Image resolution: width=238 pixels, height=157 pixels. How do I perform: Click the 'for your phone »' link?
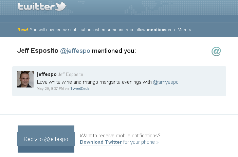141,142
